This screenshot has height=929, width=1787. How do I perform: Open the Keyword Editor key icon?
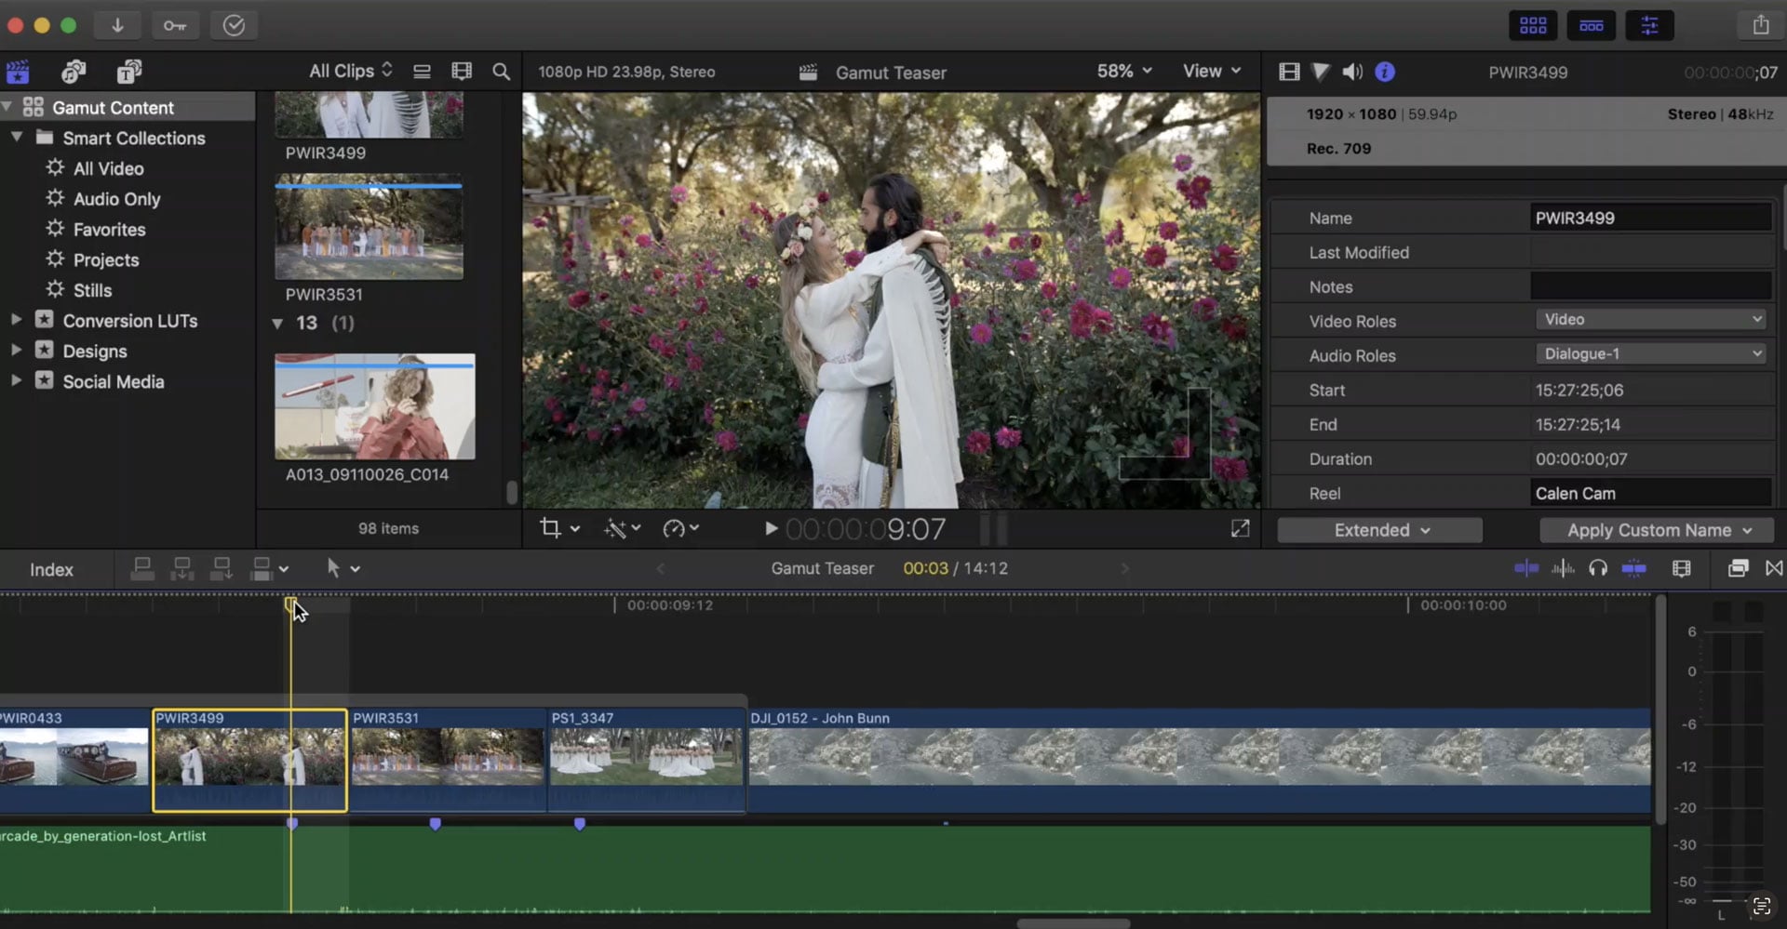pos(175,25)
